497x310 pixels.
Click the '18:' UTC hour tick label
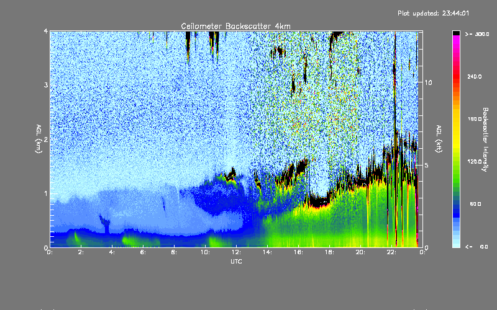click(x=329, y=252)
